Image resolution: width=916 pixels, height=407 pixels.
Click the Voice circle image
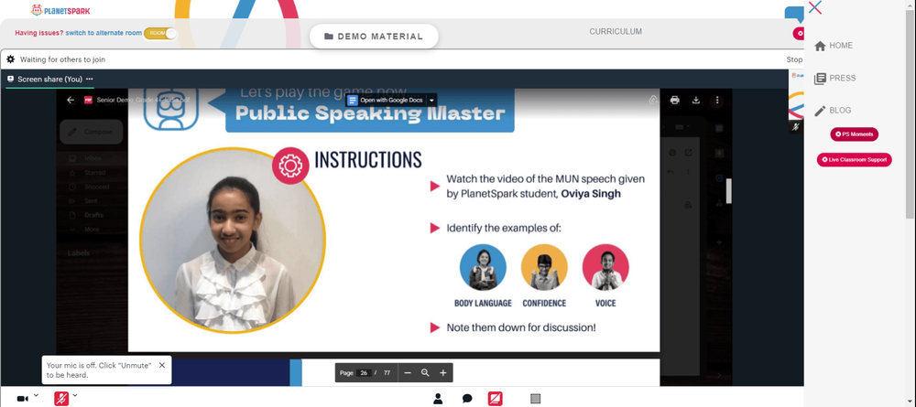(x=605, y=267)
